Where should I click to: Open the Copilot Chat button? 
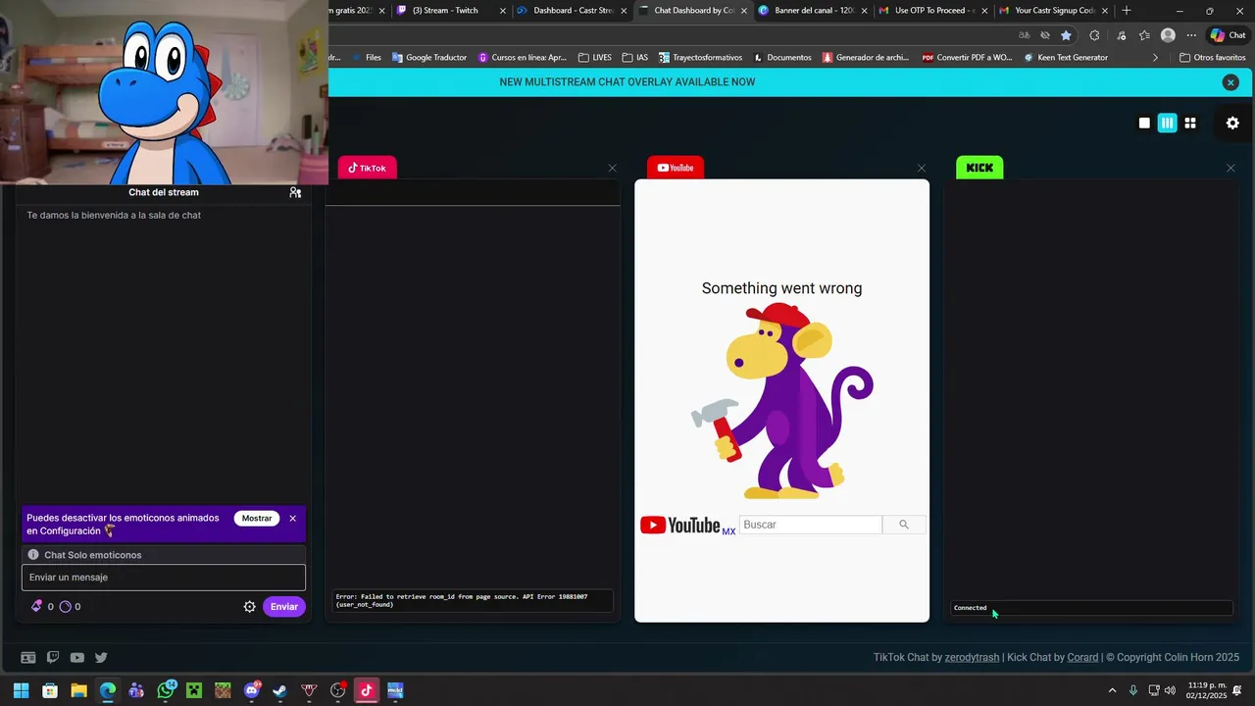(1228, 35)
